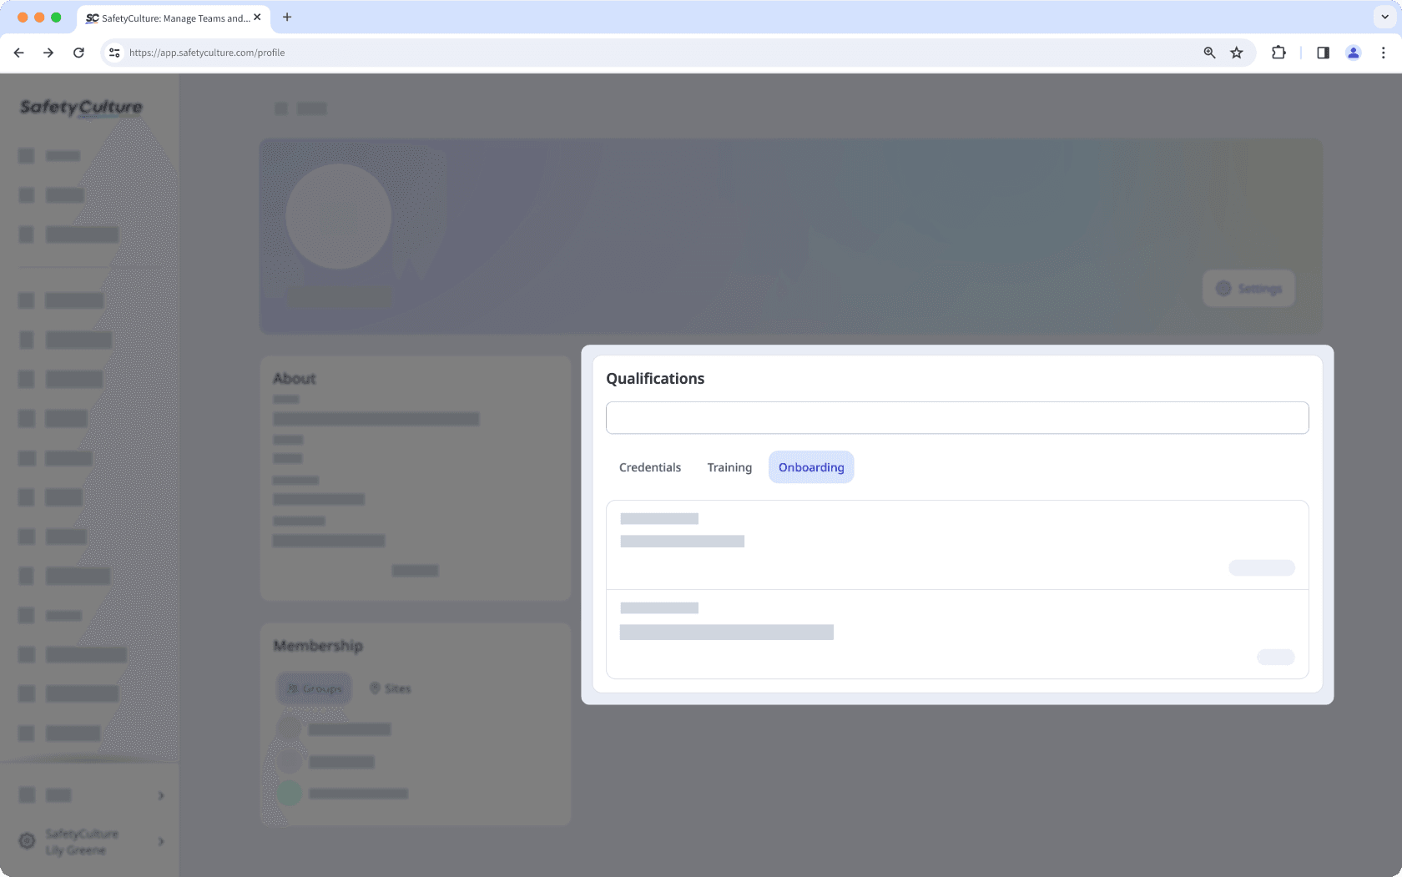This screenshot has height=877, width=1402.
Task: Click the zoom magnifier icon in address bar
Action: click(x=1209, y=53)
